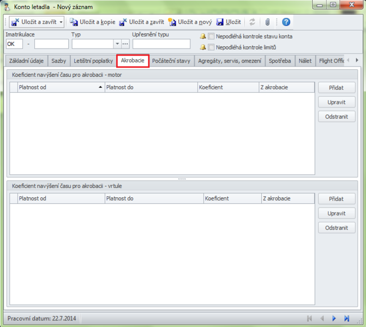
Task: Open help with the question mark icon
Action: point(286,22)
